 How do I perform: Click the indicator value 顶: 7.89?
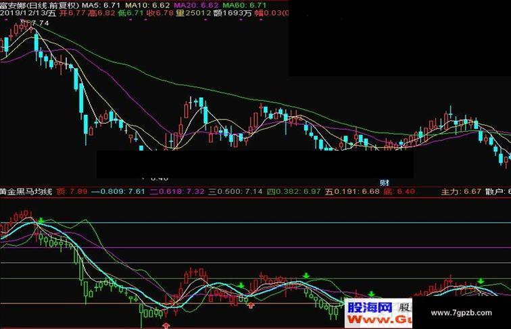[72, 192]
